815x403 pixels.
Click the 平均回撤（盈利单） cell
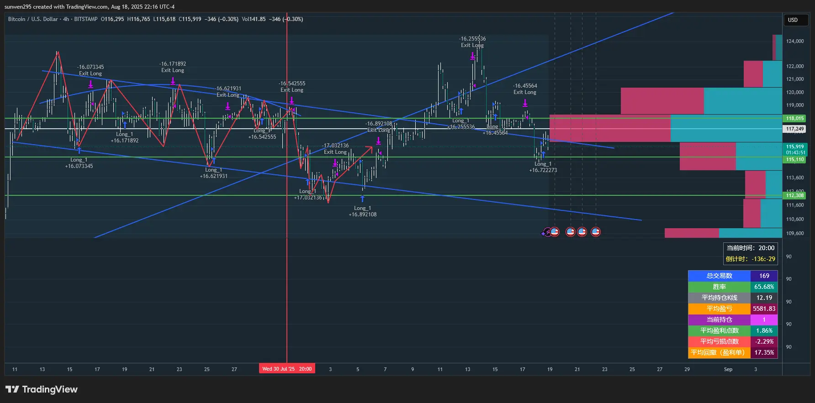coord(720,352)
